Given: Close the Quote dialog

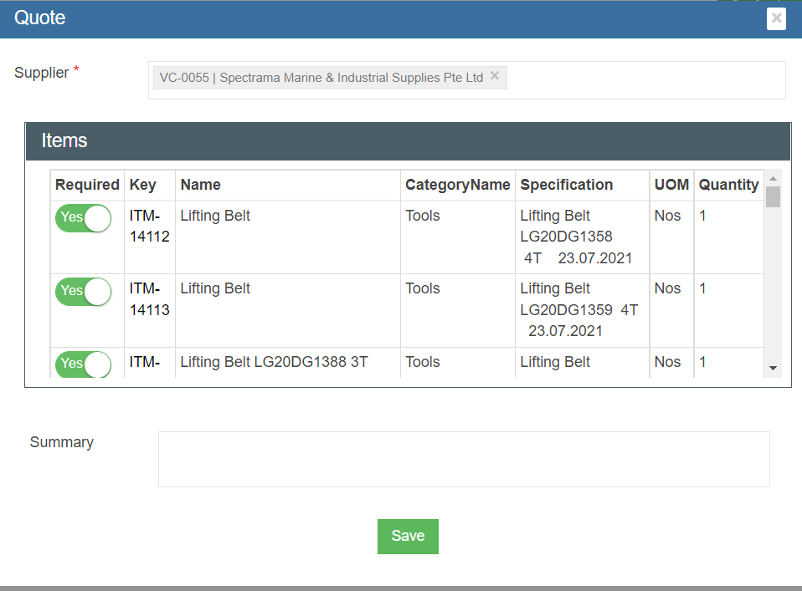Looking at the screenshot, I should coord(776,18).
